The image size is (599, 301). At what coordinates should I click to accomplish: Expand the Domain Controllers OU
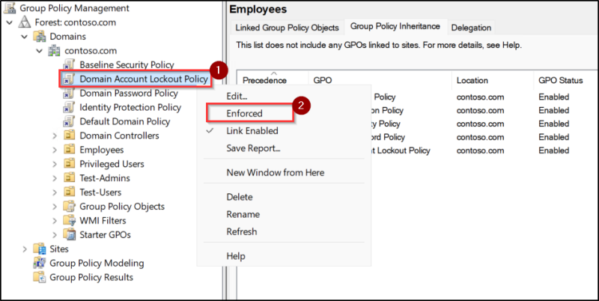click(55, 136)
